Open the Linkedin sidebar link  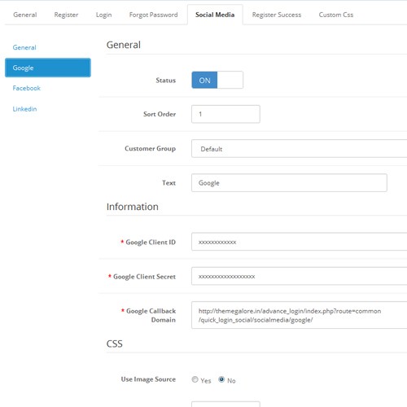pos(24,109)
